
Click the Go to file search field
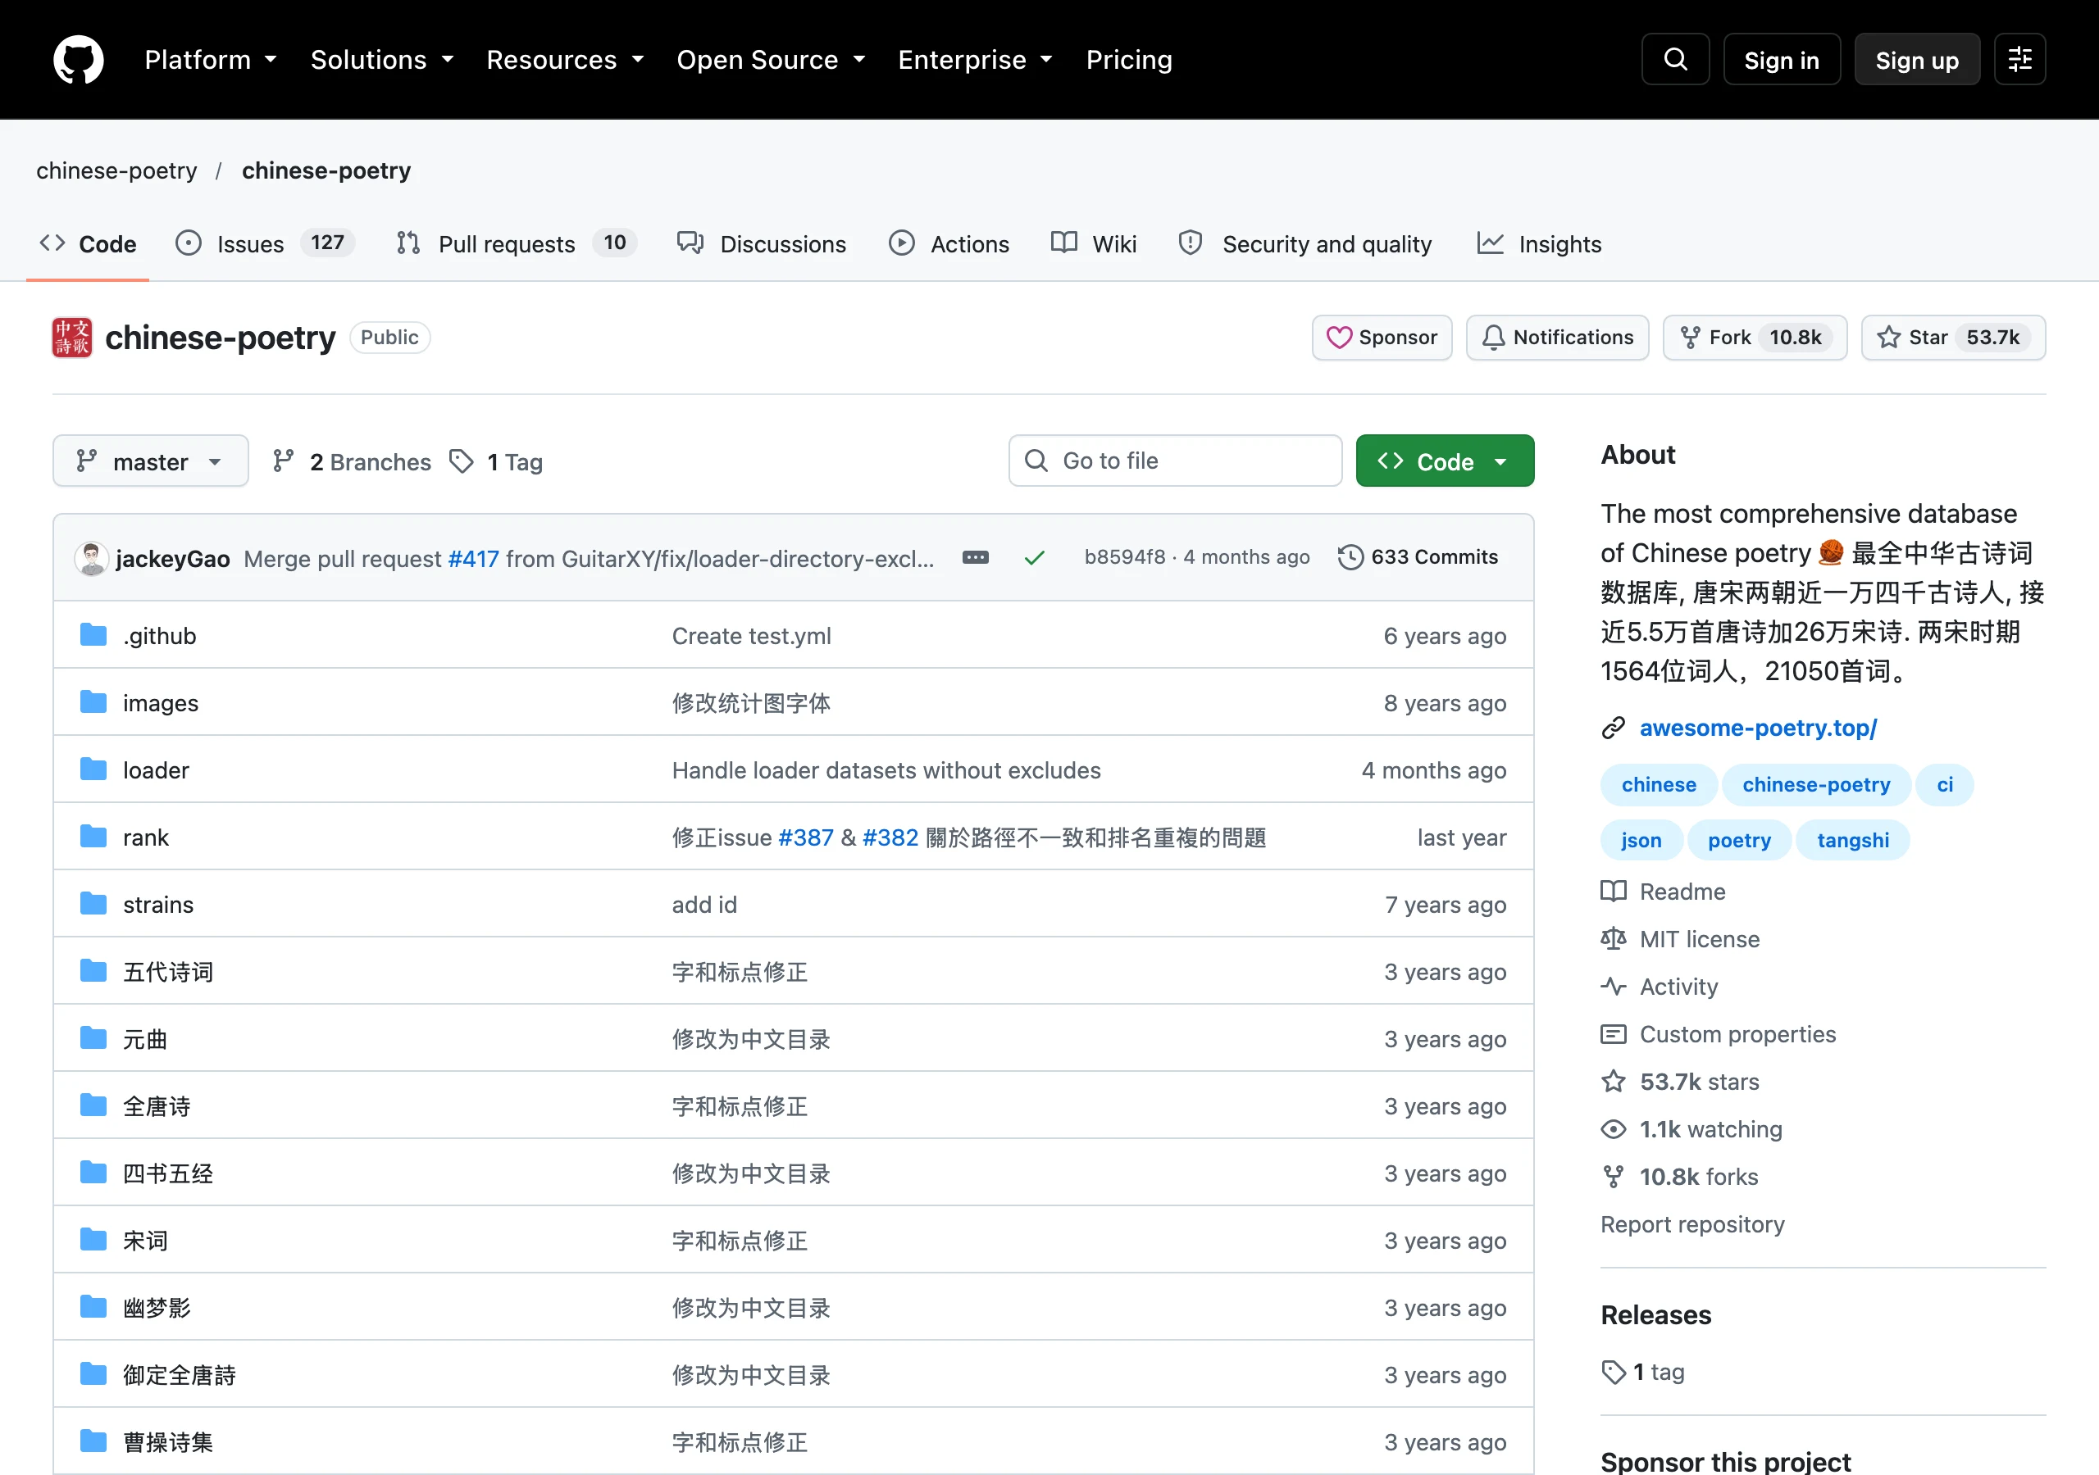[1175, 461]
